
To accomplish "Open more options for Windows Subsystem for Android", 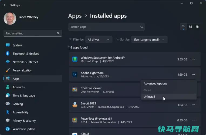I will [193, 59].
